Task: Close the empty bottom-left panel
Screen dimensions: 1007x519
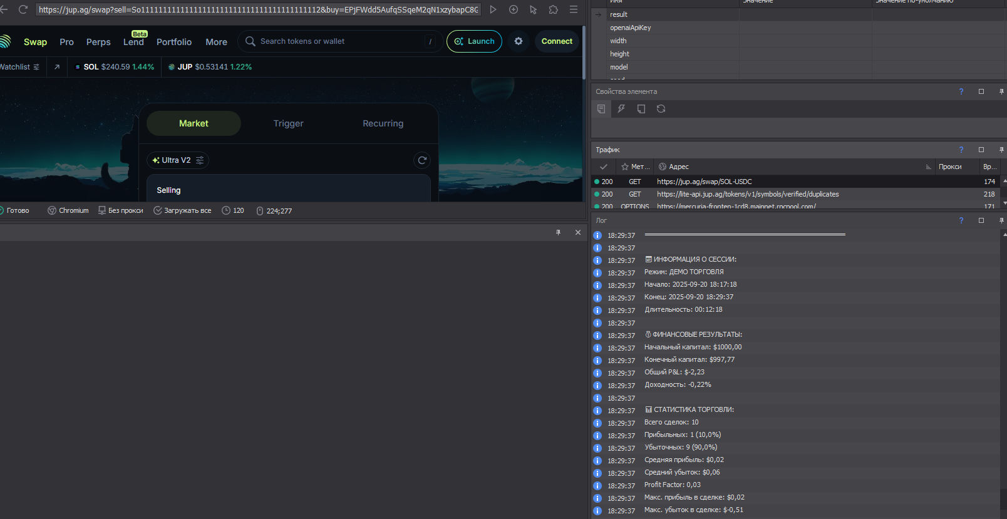Action: pos(578,232)
